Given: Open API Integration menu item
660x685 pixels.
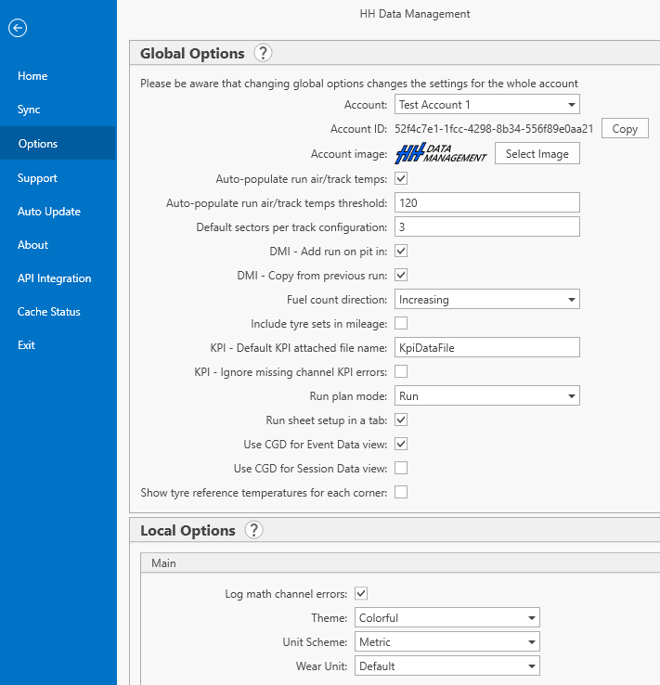Looking at the screenshot, I should 54,278.
